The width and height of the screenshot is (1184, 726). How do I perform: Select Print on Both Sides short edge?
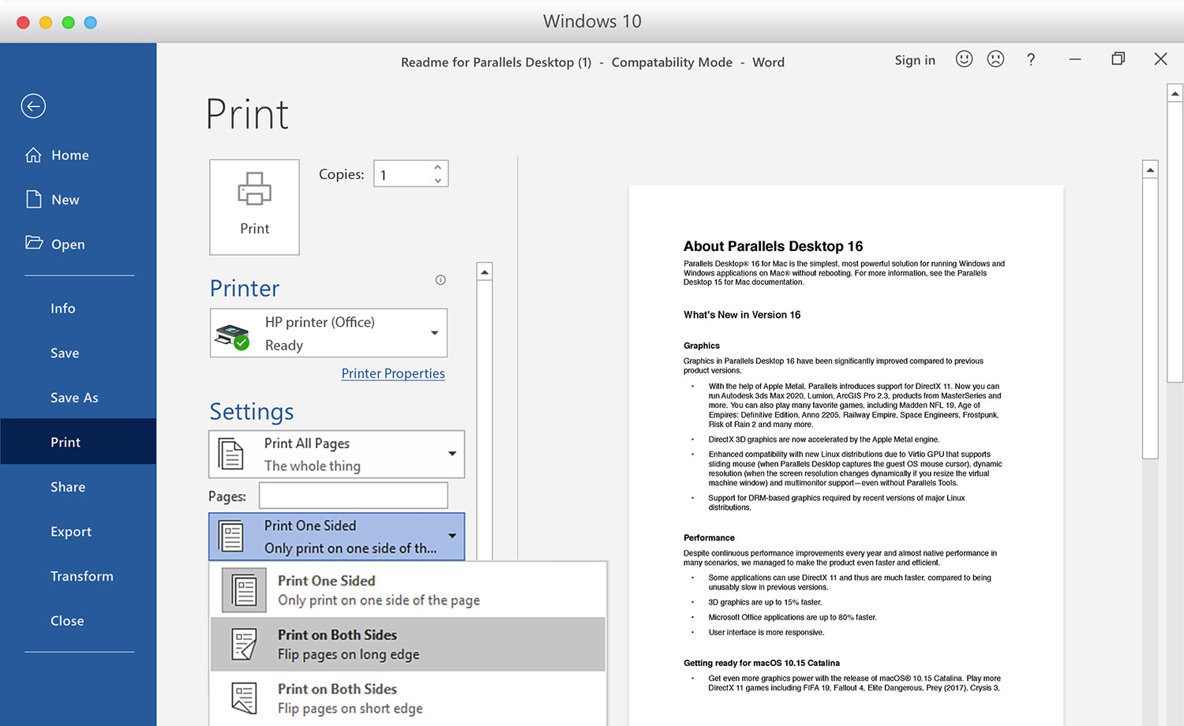(x=408, y=698)
